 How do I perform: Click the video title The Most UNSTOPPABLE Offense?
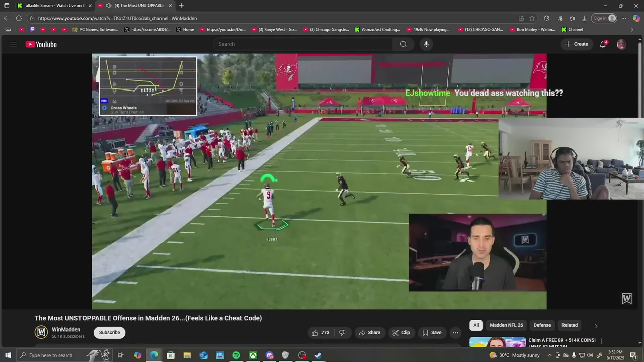(x=148, y=318)
